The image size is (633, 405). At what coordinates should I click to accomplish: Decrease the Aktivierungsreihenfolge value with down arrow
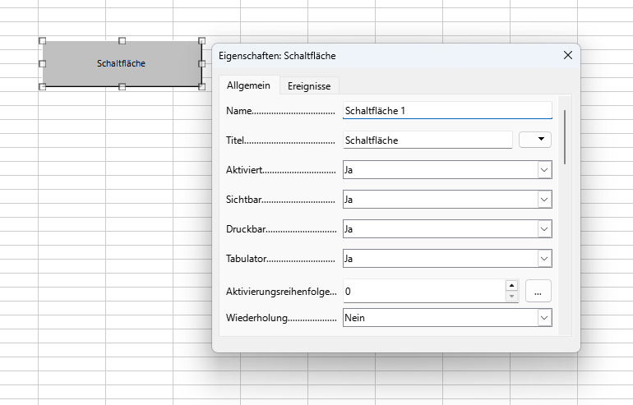[511, 296]
